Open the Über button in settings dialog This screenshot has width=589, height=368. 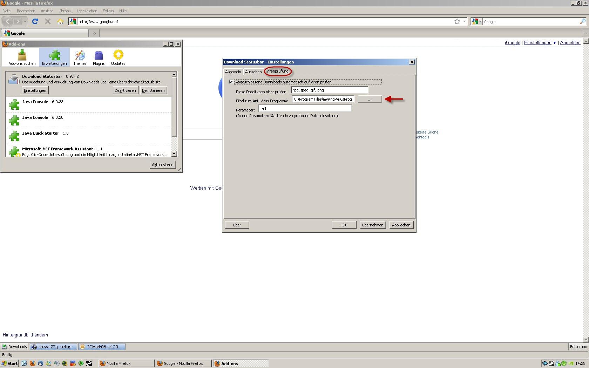(x=237, y=225)
